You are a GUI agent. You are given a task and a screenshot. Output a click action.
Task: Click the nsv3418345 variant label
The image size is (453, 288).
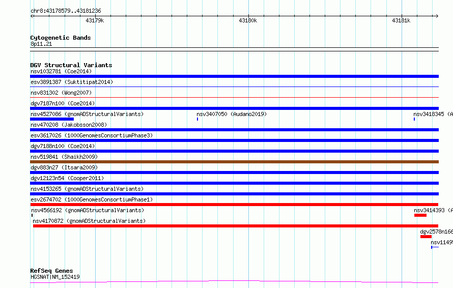(x=433, y=114)
